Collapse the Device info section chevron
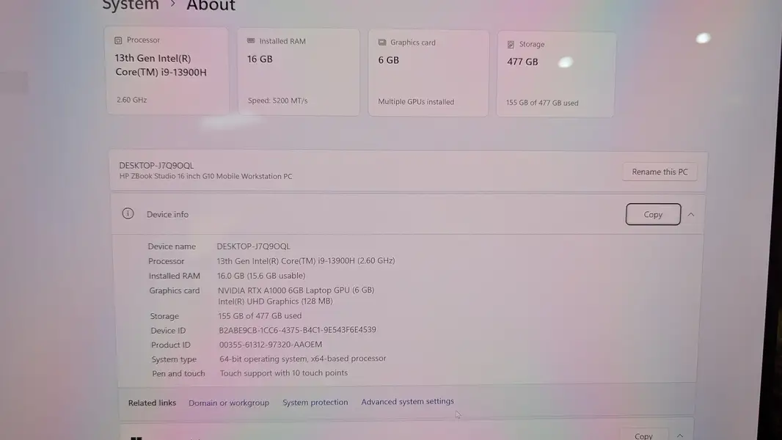This screenshot has width=782, height=440. [x=691, y=215]
